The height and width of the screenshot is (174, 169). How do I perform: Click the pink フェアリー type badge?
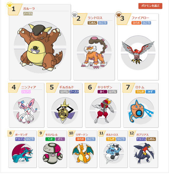26,92
